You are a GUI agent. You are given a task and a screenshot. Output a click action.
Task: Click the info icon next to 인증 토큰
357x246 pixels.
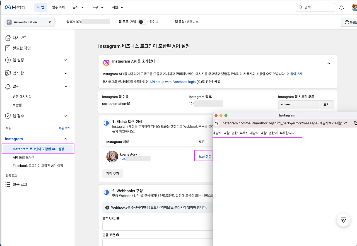[x=118, y=235]
